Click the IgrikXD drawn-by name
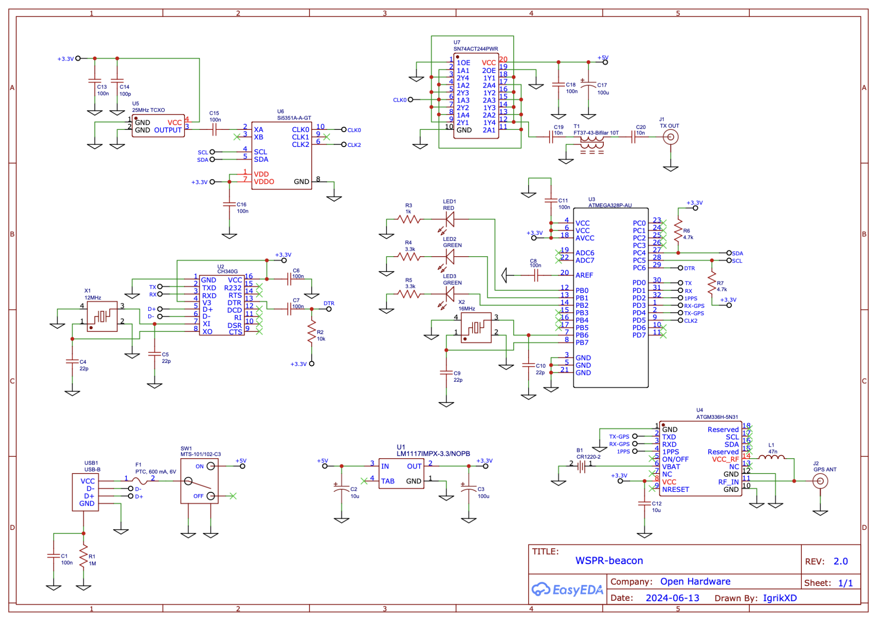 (x=780, y=598)
